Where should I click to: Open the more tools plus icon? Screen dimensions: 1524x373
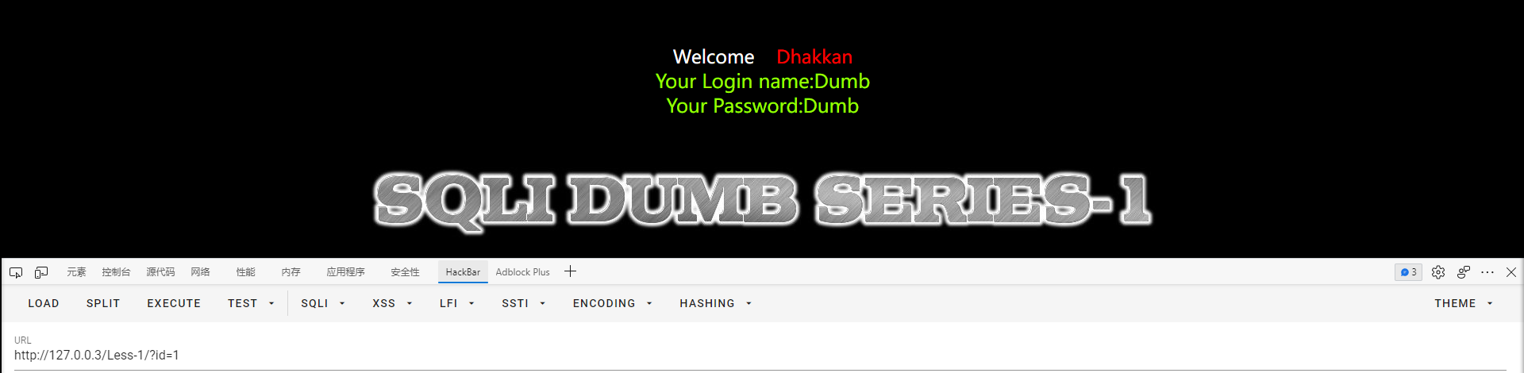(x=570, y=271)
